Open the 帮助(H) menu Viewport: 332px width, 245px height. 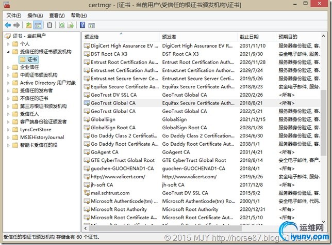coord(79,16)
